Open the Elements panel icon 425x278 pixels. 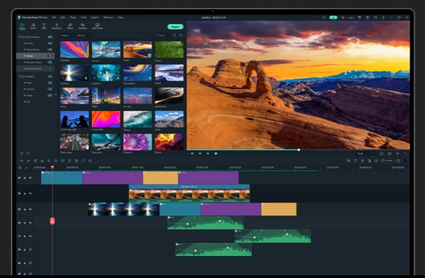(83, 26)
